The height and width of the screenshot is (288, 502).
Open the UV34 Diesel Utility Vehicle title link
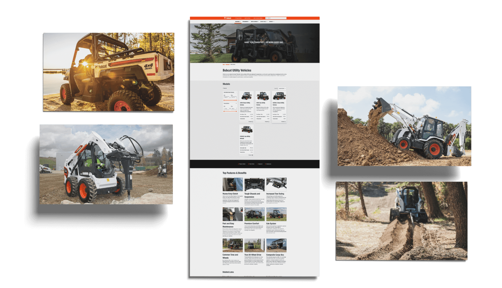pyautogui.click(x=246, y=104)
